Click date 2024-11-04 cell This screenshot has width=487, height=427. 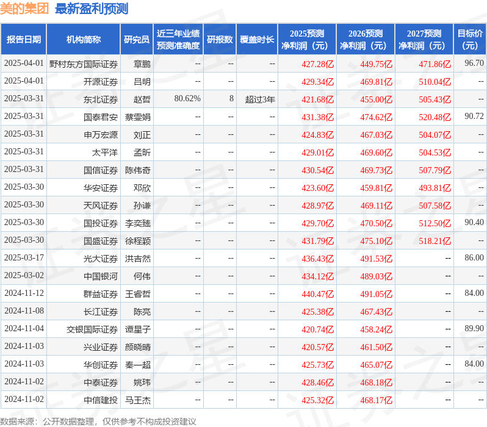coord(24,329)
